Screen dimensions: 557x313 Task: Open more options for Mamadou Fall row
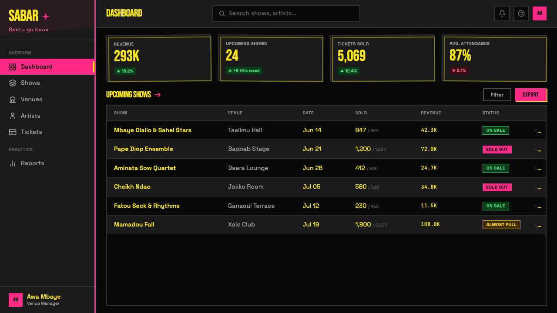tap(538, 225)
